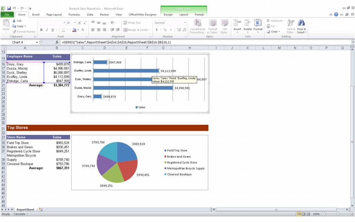The height and width of the screenshot is (222, 355).
Task: Click the zoom out minus control
Action: [x=323, y=214]
